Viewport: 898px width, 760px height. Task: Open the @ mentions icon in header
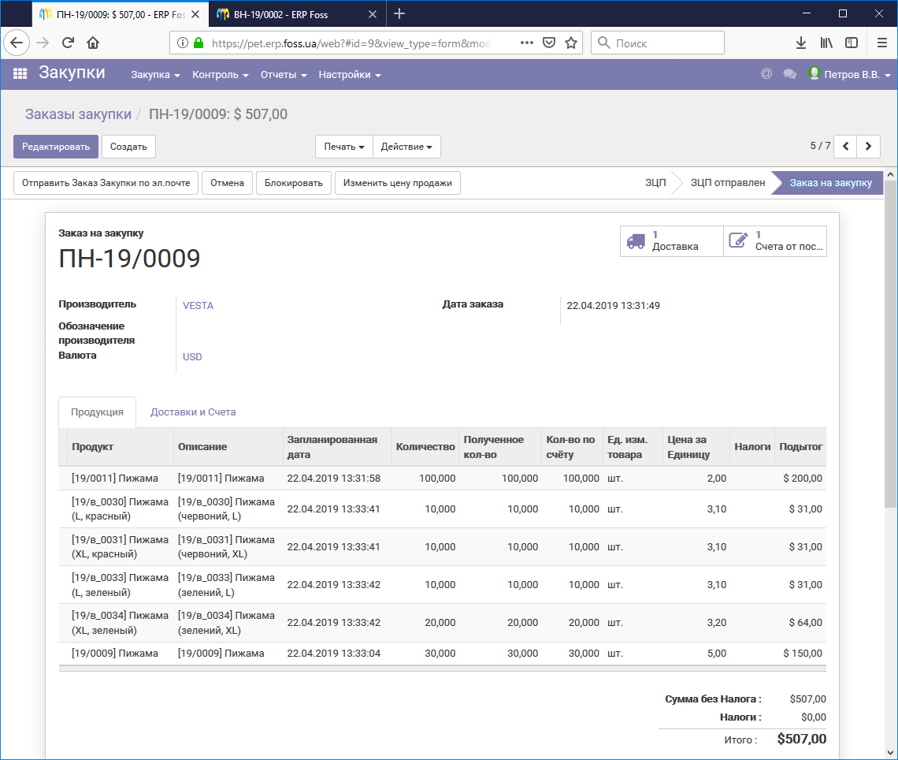pyautogui.click(x=766, y=74)
